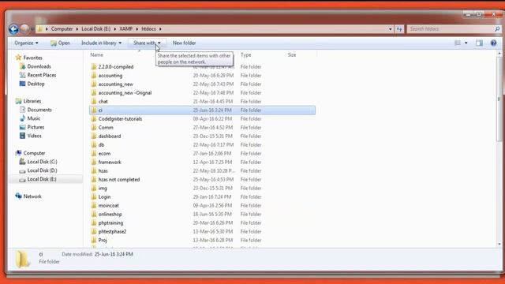Click the Pictures library icon
This screenshot has height=284, width=505.
pos(22,127)
